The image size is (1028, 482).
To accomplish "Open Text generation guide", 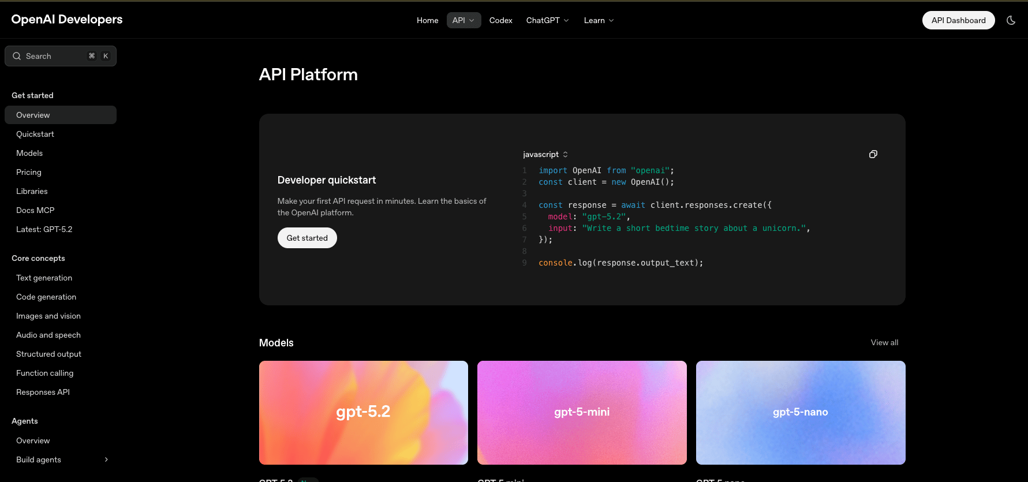I will tap(61, 278).
